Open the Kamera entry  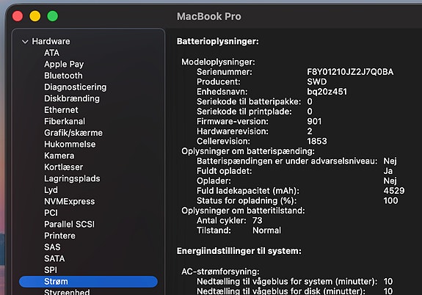pyautogui.click(x=59, y=156)
